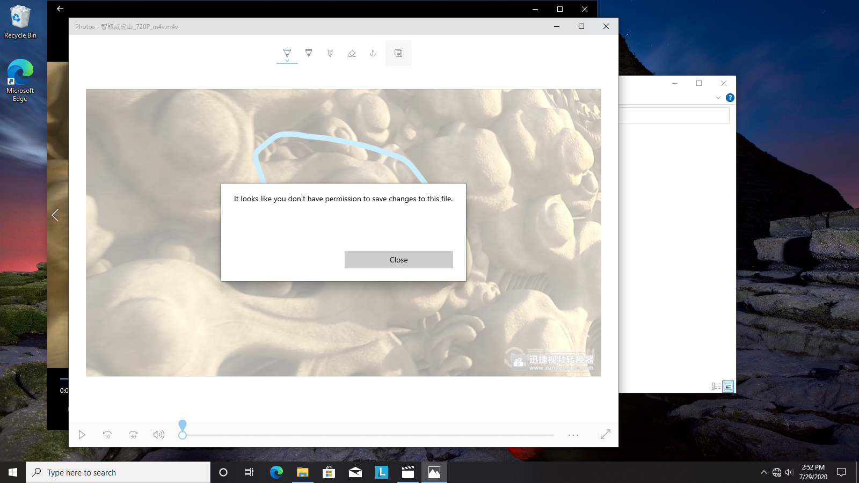Switch to Movies & TV on the taskbar
This screenshot has height=483, width=859.
(408, 472)
